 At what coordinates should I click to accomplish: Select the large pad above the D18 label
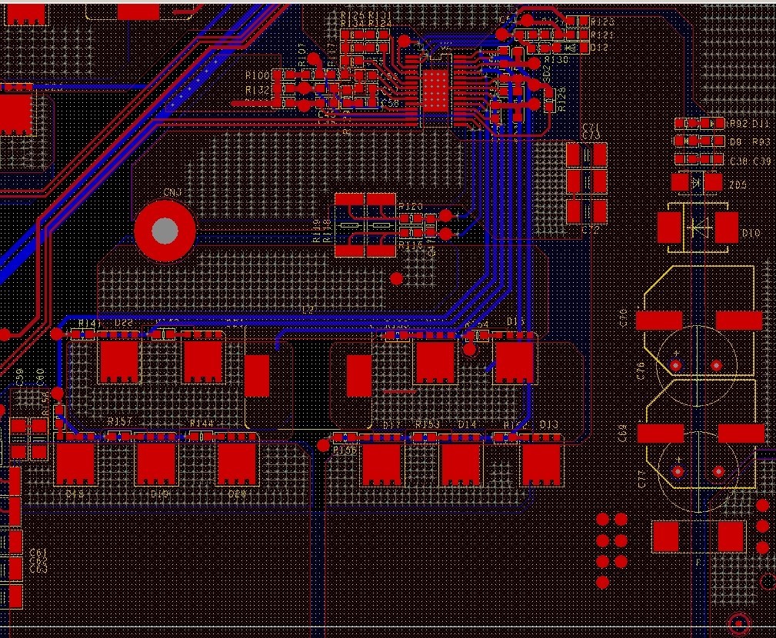point(75,464)
